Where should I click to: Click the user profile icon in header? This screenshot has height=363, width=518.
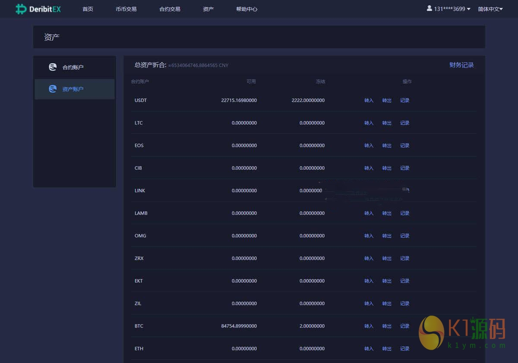(x=430, y=8)
